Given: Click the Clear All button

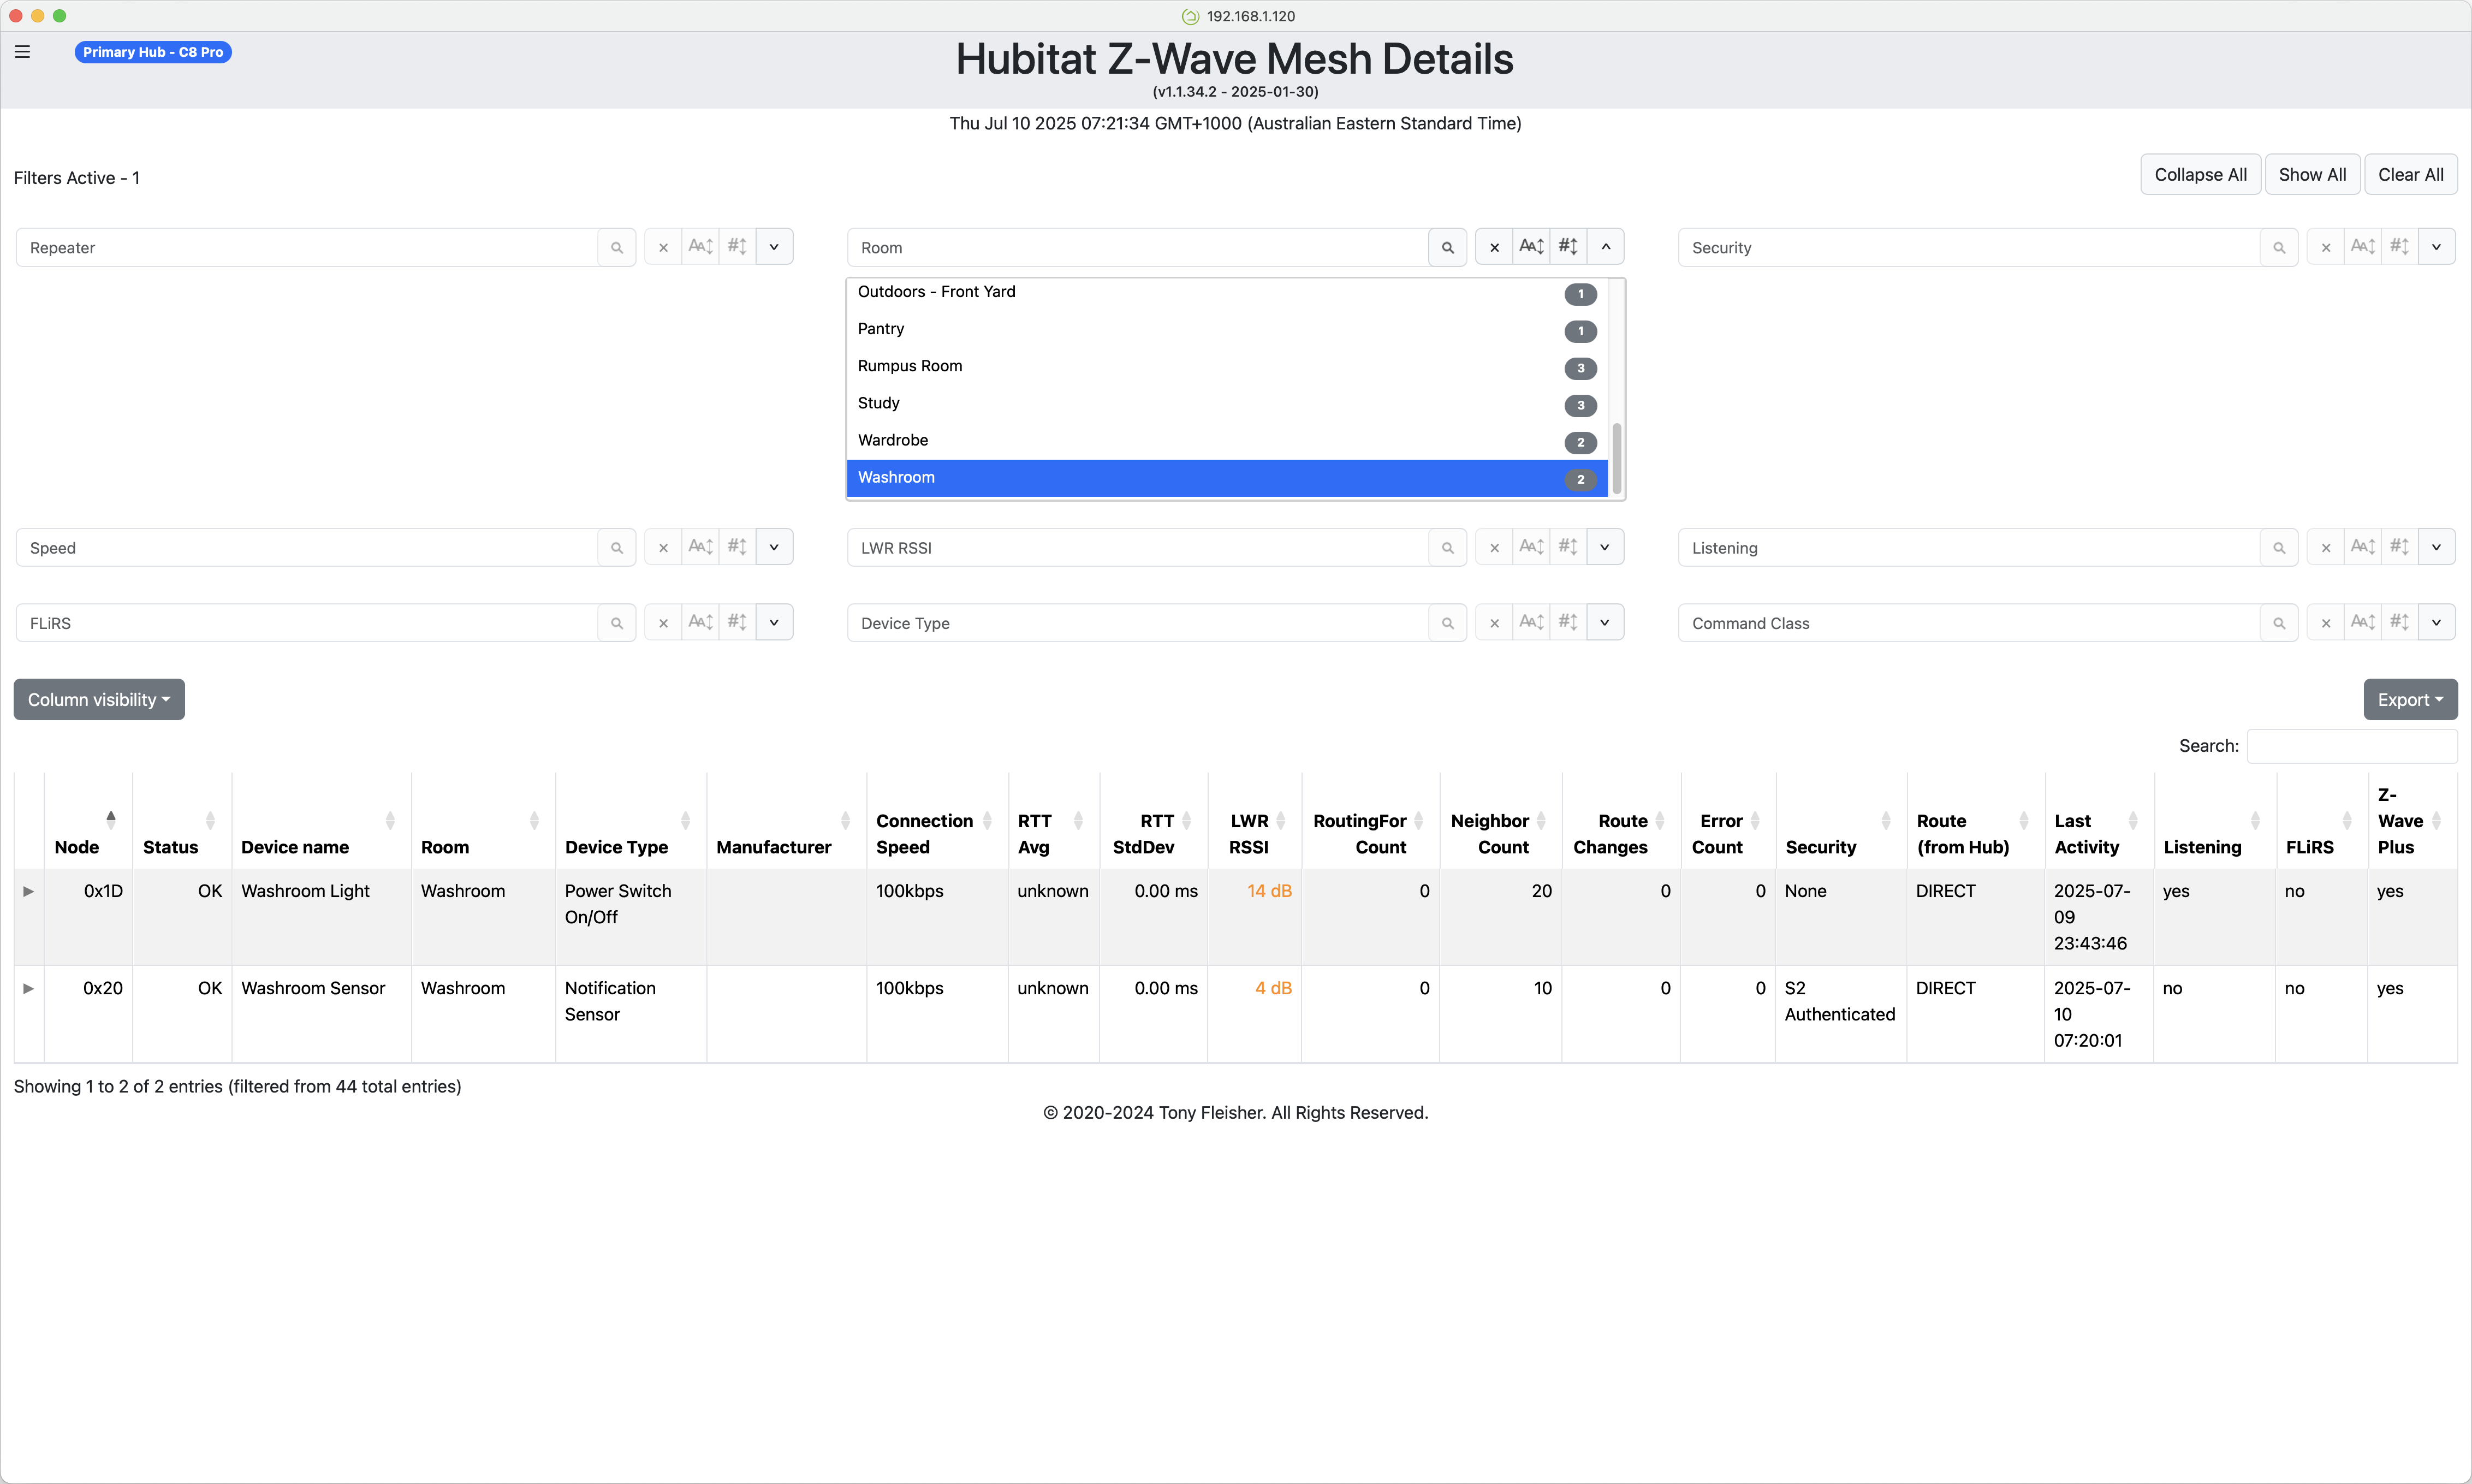Looking at the screenshot, I should pyautogui.click(x=2411, y=174).
